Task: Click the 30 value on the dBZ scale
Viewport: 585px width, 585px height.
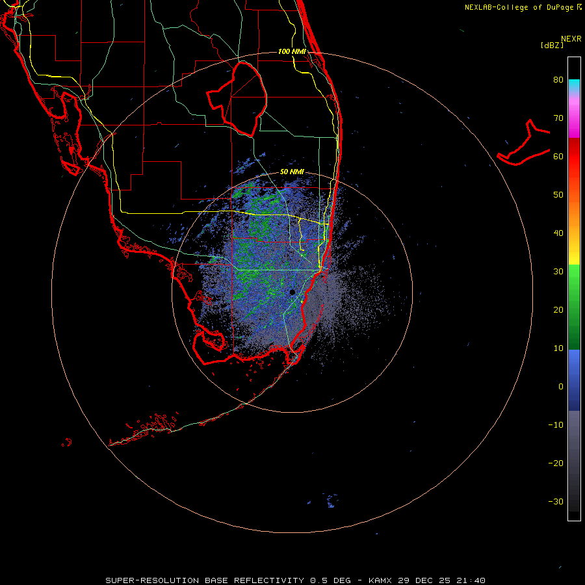Action: click(558, 272)
